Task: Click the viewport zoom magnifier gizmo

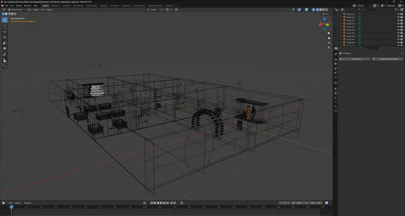Action: click(x=329, y=33)
